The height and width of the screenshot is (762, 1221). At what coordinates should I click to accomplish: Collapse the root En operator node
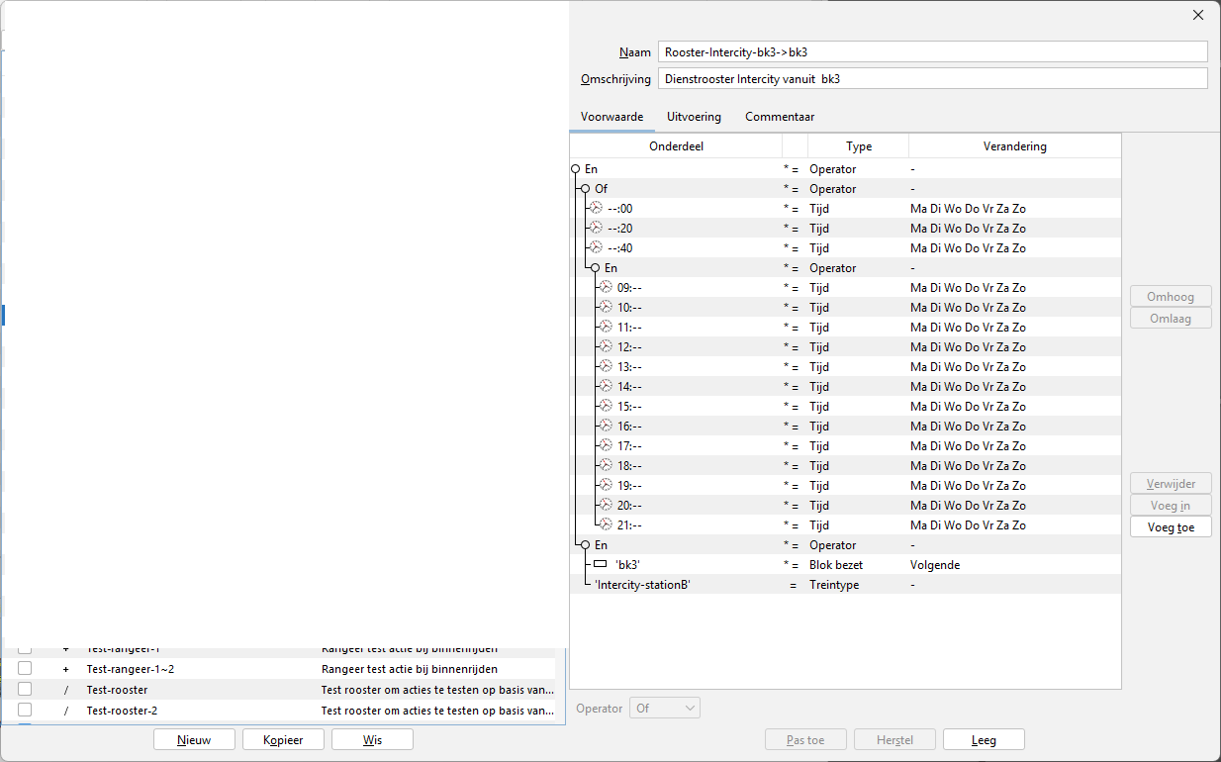576,169
